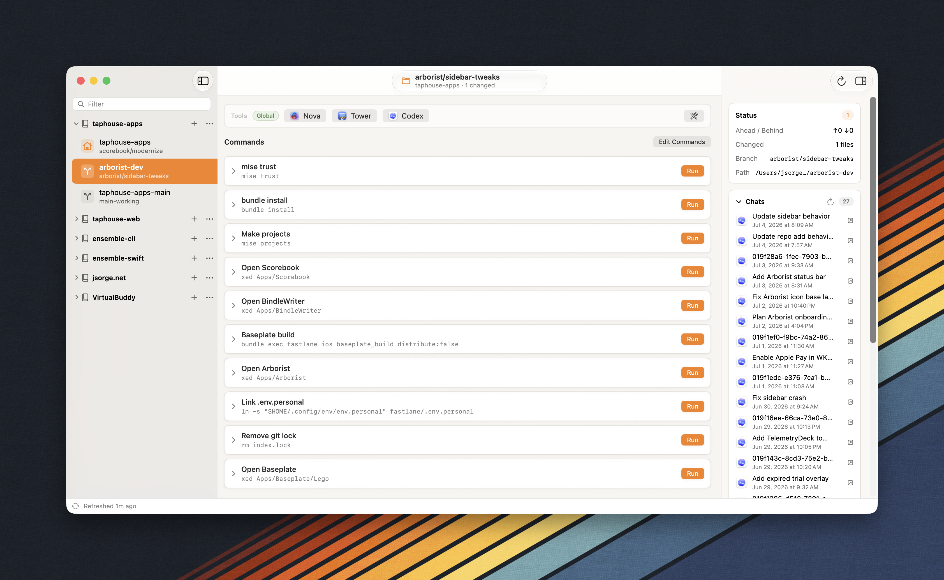The width and height of the screenshot is (944, 580).
Task: Click Edit Commands button
Action: (682, 142)
